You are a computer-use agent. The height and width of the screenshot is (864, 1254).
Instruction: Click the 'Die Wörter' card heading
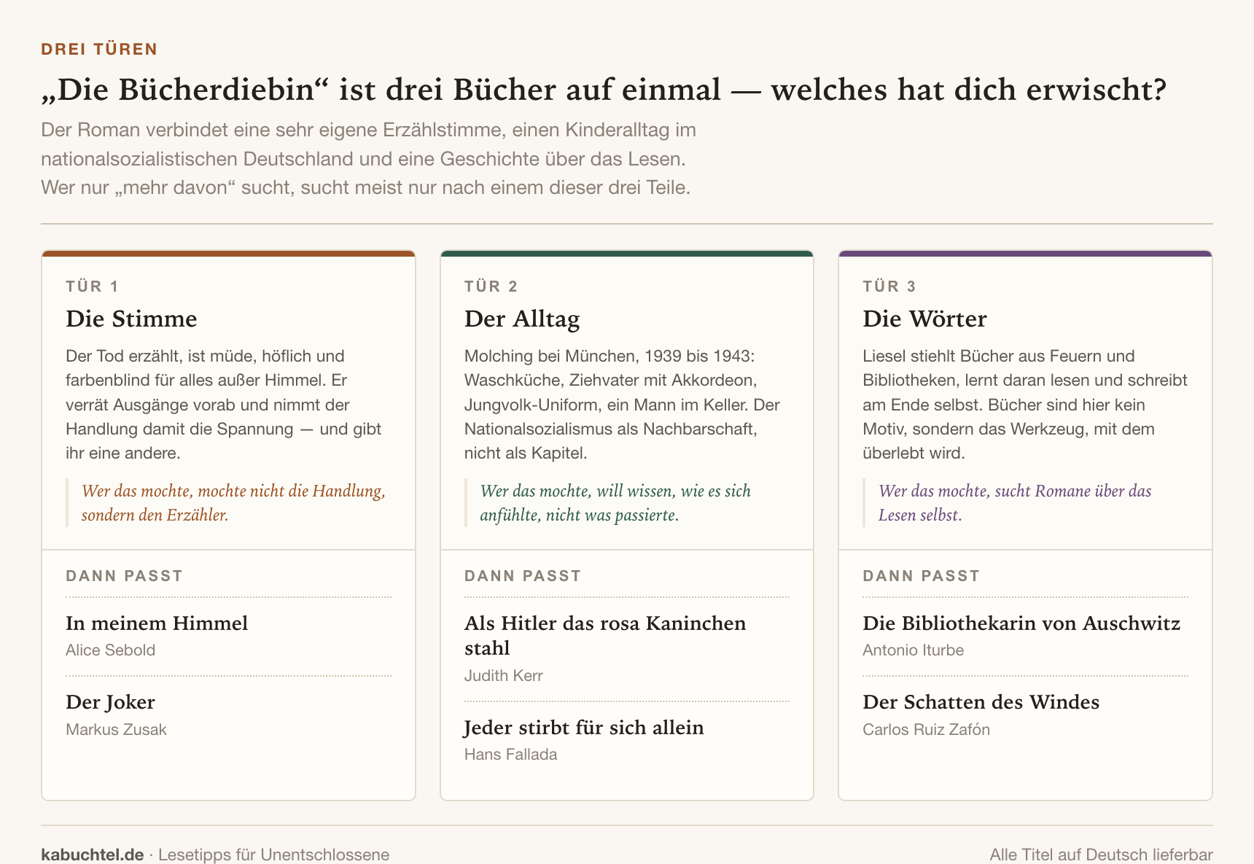924,319
